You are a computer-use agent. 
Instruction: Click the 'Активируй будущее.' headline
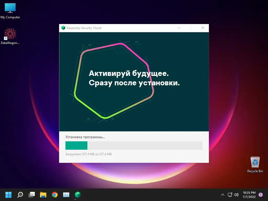pyautogui.click(x=129, y=74)
